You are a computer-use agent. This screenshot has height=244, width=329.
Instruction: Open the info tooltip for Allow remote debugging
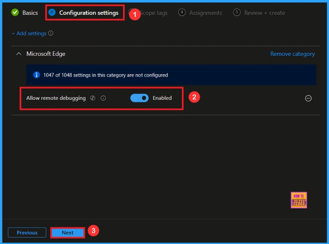click(103, 98)
